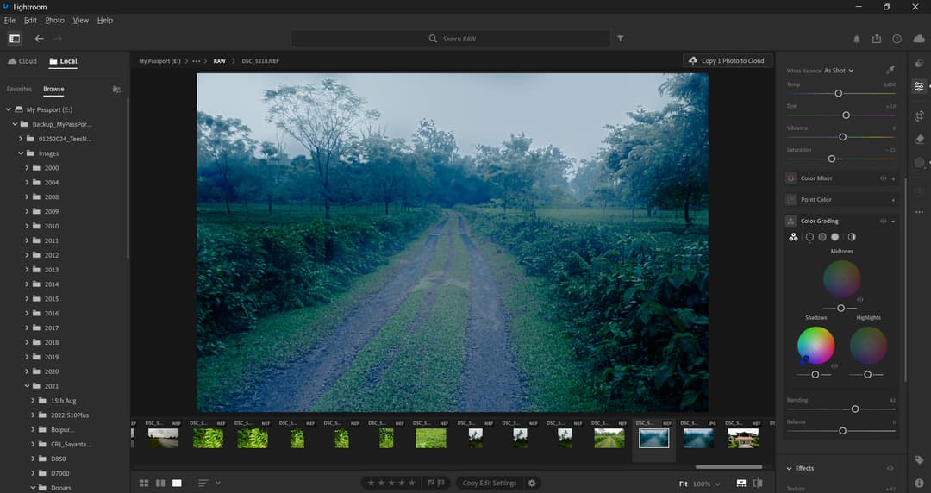Collapse the 2021 folder
The image size is (931, 493).
pos(27,386)
